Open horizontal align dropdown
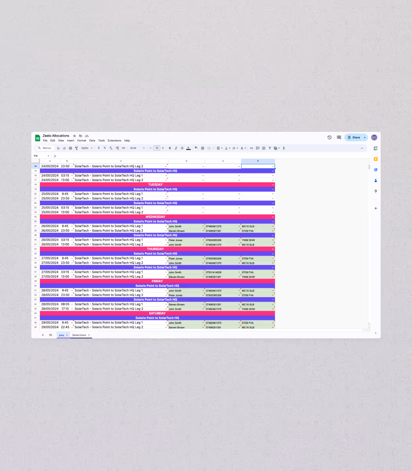This screenshot has width=412, height=471. click(x=220, y=148)
